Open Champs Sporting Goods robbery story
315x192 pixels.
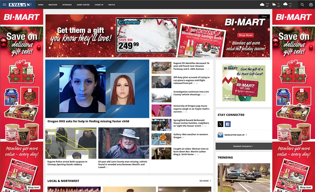[x=67, y=163]
